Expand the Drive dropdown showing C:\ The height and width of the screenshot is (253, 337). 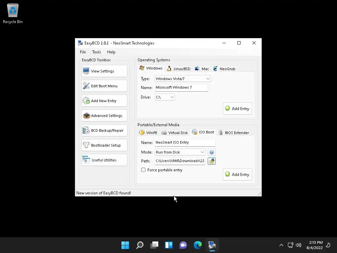tap(165, 97)
